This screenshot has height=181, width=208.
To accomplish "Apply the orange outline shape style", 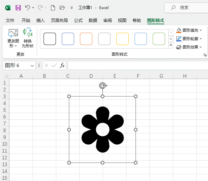I will click(86, 39).
